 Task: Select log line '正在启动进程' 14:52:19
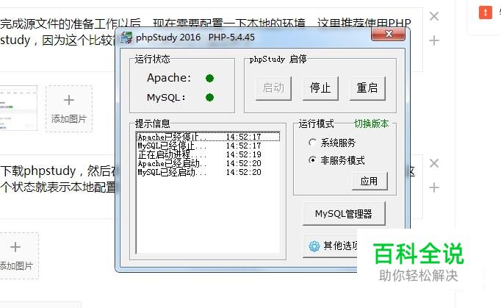[x=208, y=154]
